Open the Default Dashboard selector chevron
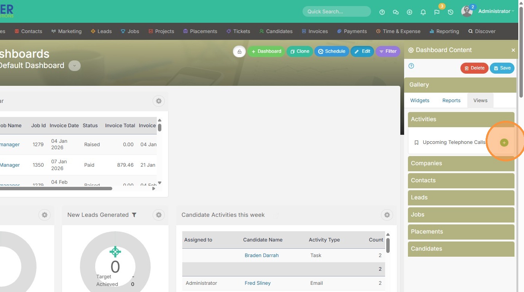 click(x=75, y=66)
